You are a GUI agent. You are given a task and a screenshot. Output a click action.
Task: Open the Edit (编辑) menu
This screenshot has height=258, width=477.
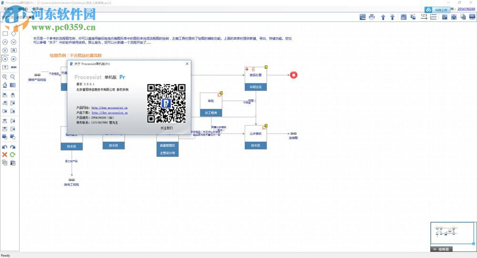click(23, 9)
